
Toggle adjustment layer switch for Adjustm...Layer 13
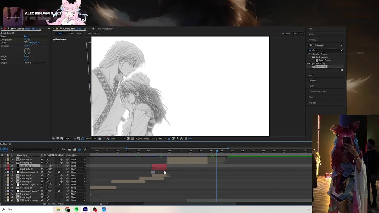pyautogui.click(x=59, y=185)
